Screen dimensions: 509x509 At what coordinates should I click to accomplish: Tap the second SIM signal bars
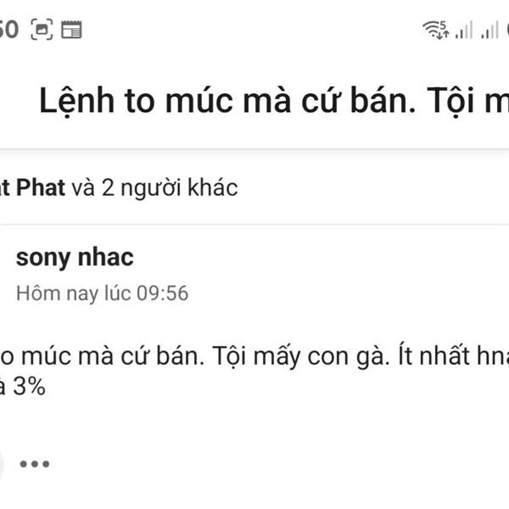pyautogui.click(x=489, y=30)
